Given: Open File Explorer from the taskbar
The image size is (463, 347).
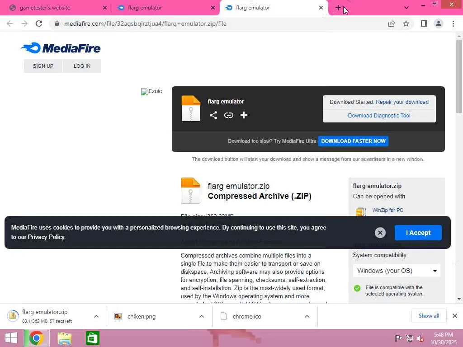Looking at the screenshot, I should tap(65, 338).
